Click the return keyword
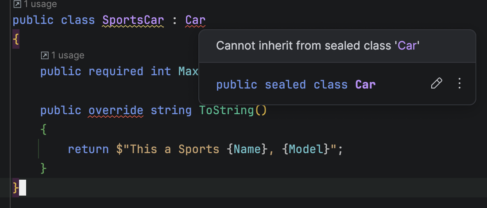Viewport: 487px width, 208px height. coord(88,150)
